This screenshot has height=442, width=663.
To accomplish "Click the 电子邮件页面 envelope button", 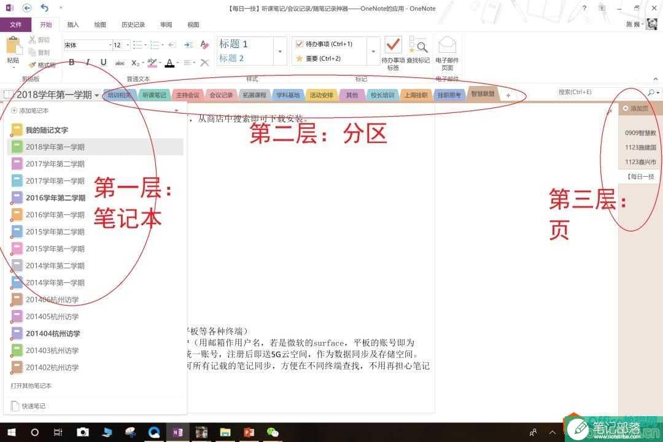I will coord(447,53).
